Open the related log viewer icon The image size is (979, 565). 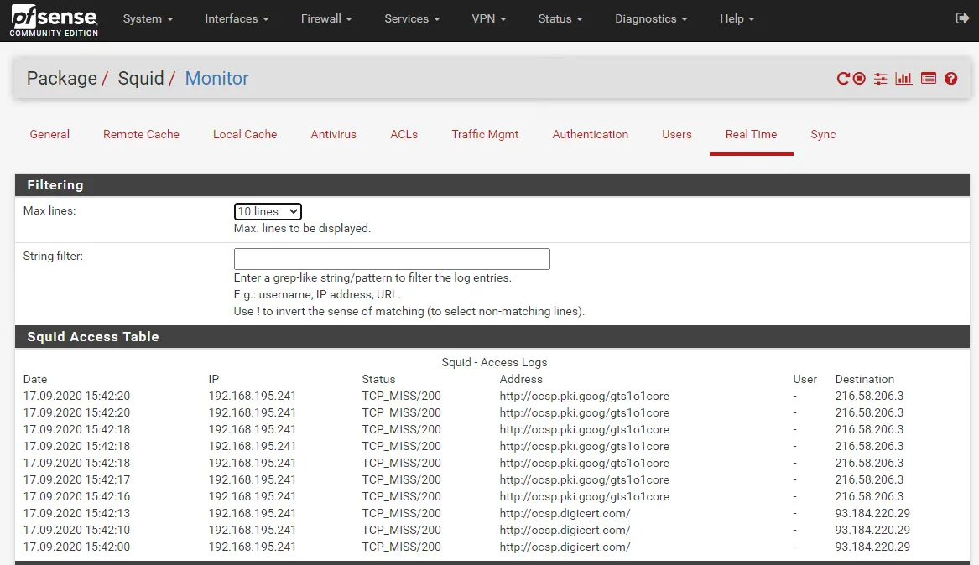click(x=929, y=78)
